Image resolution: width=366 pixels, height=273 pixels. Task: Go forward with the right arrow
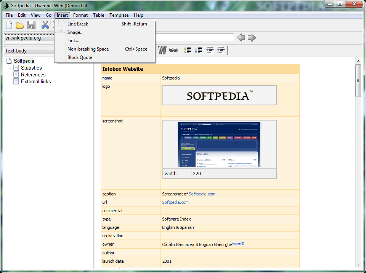click(252, 38)
